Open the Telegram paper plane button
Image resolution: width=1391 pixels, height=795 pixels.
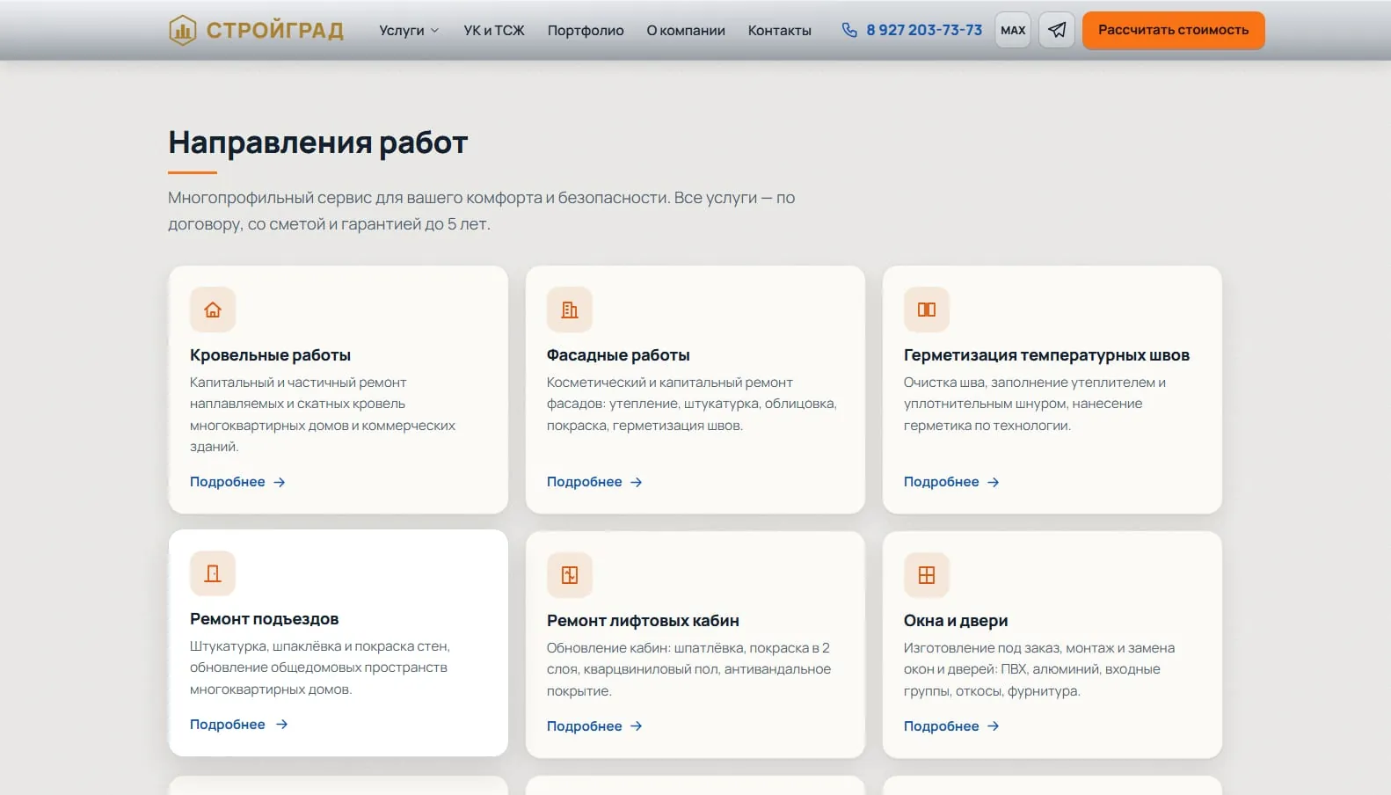(1057, 30)
